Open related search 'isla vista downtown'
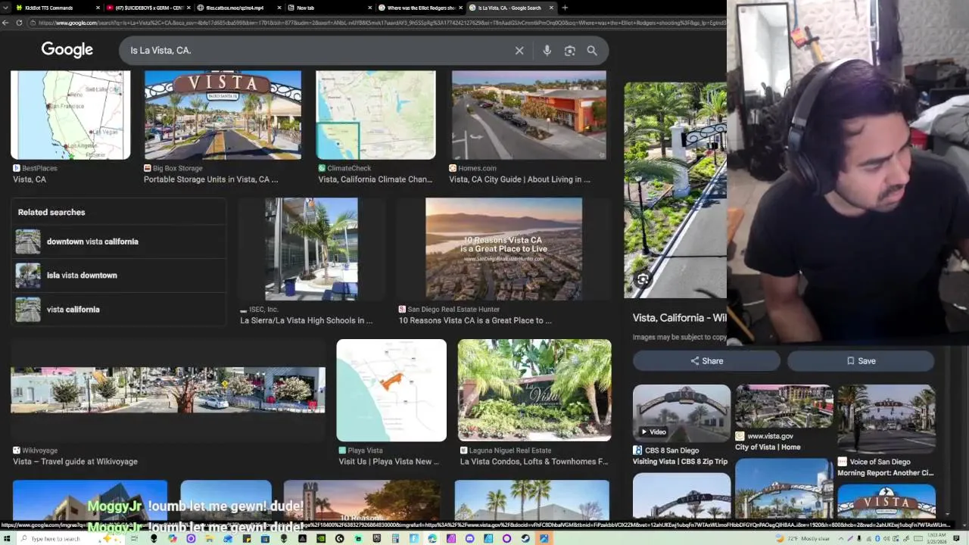 [x=119, y=276]
